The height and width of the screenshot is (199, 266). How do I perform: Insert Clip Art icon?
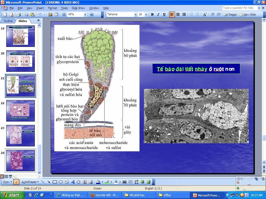coord(85,182)
